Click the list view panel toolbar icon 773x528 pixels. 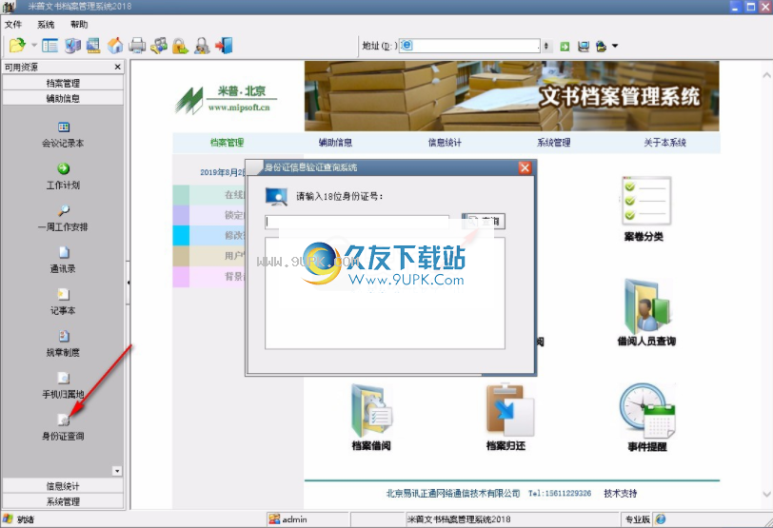(50, 46)
